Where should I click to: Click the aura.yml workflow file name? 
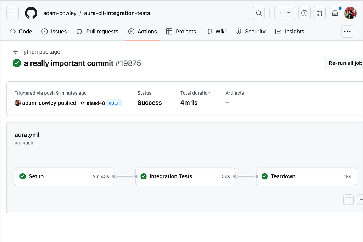27,135
